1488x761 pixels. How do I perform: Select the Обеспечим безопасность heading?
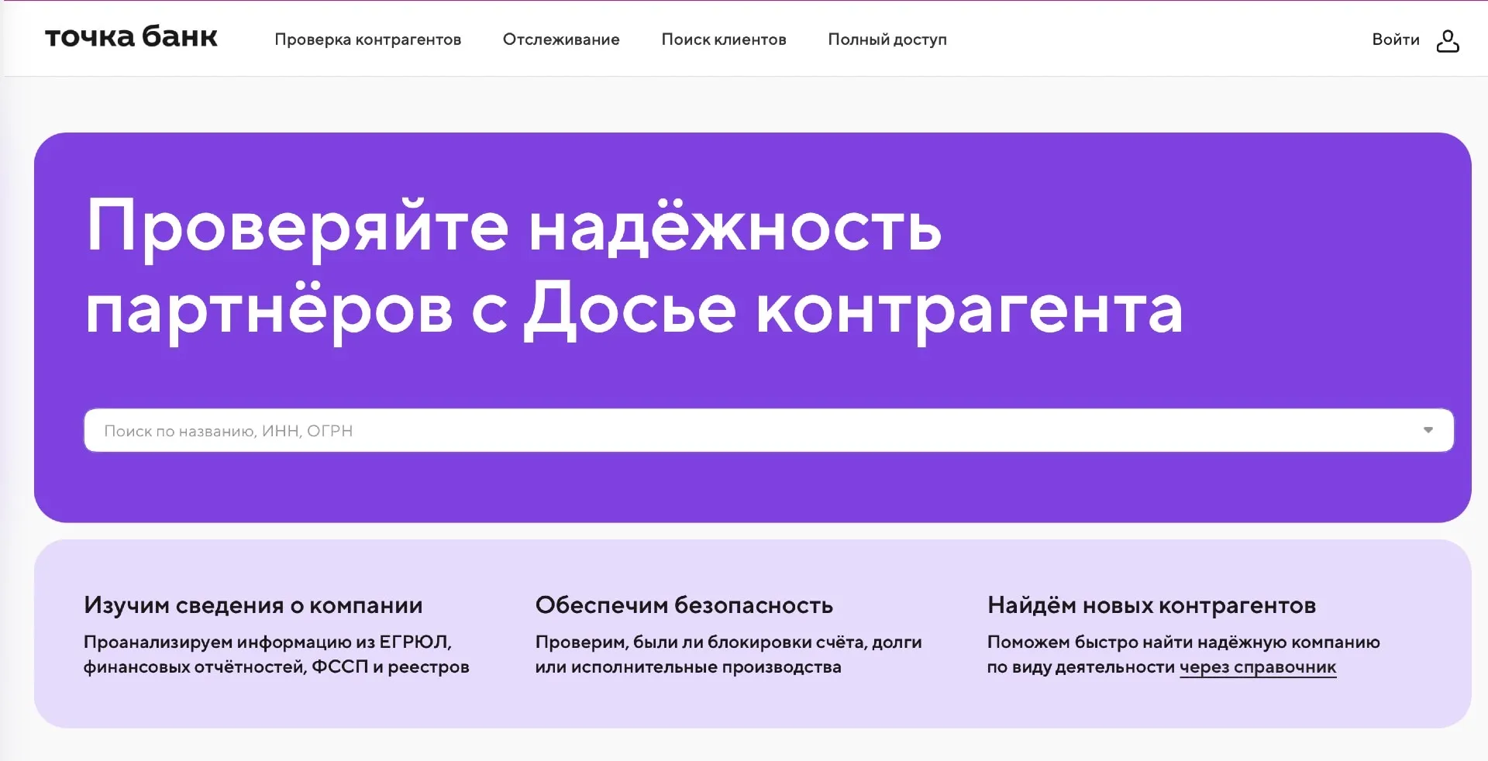[x=684, y=605]
